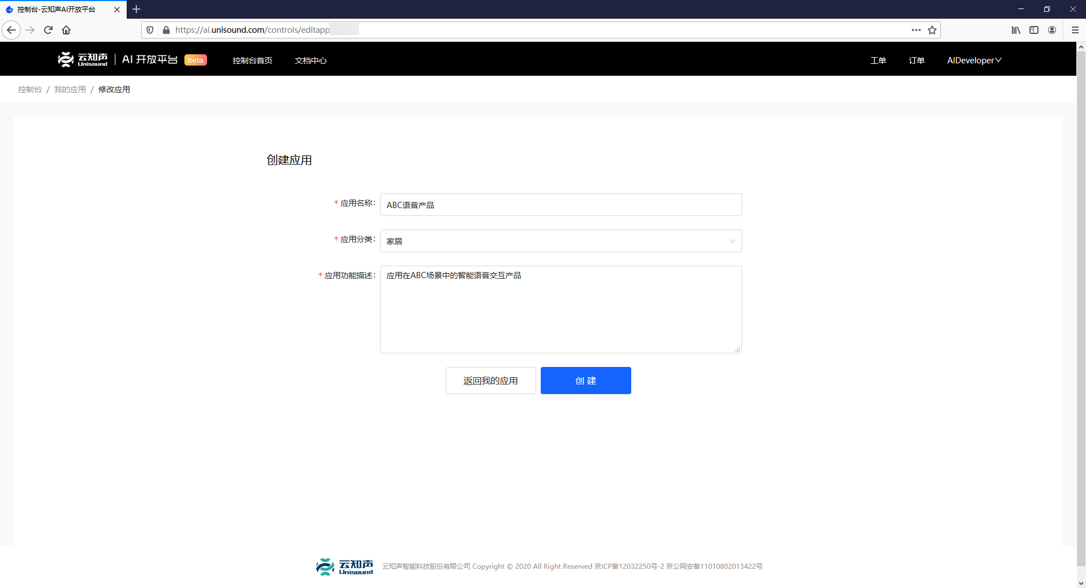Open Firefox account profile icon
Image resolution: width=1086 pixels, height=588 pixels.
(x=1052, y=30)
